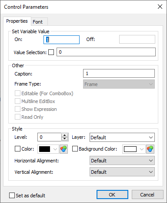Tick the Show Expression checkbox
Image resolution: width=167 pixels, height=203 pixels.
point(17,109)
